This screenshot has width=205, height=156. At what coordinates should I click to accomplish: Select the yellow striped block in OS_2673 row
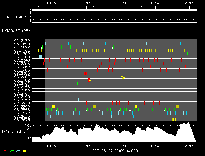pos(166,120)
